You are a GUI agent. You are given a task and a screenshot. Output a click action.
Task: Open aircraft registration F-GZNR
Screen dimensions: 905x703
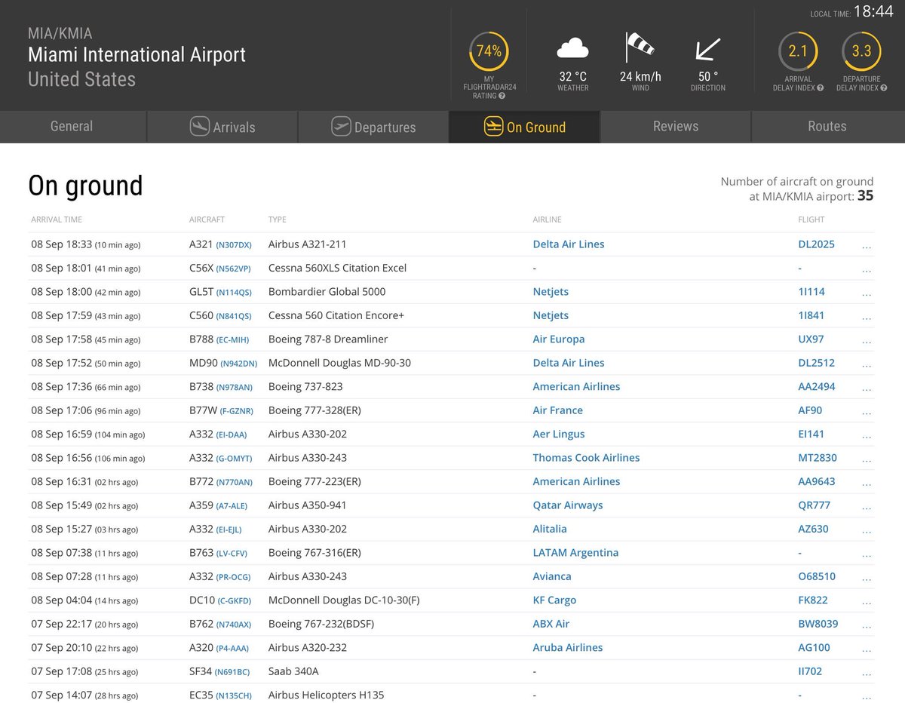[x=236, y=411]
